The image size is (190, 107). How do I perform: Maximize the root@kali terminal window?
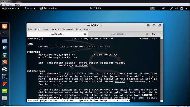tap(154, 25)
